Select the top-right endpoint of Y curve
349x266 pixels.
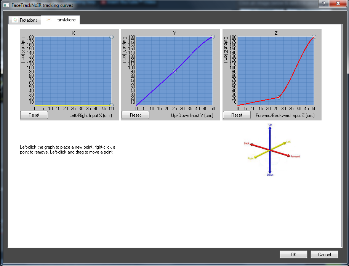coord(213,37)
